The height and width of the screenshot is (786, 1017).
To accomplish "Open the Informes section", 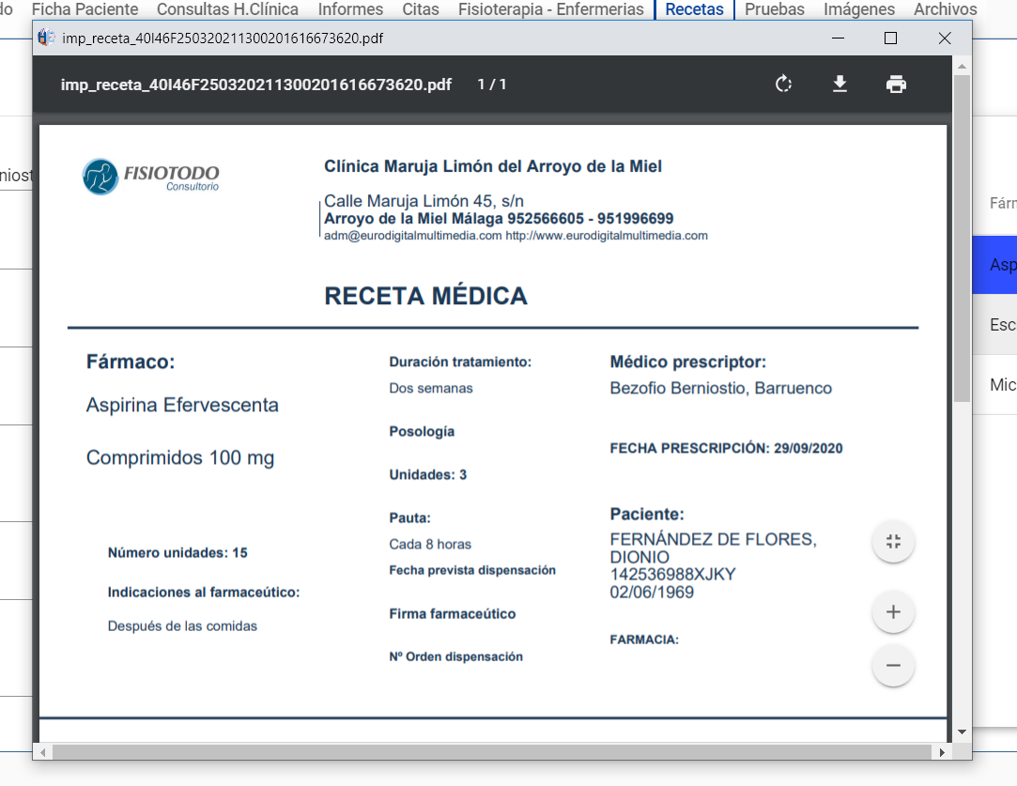I will 349,10.
